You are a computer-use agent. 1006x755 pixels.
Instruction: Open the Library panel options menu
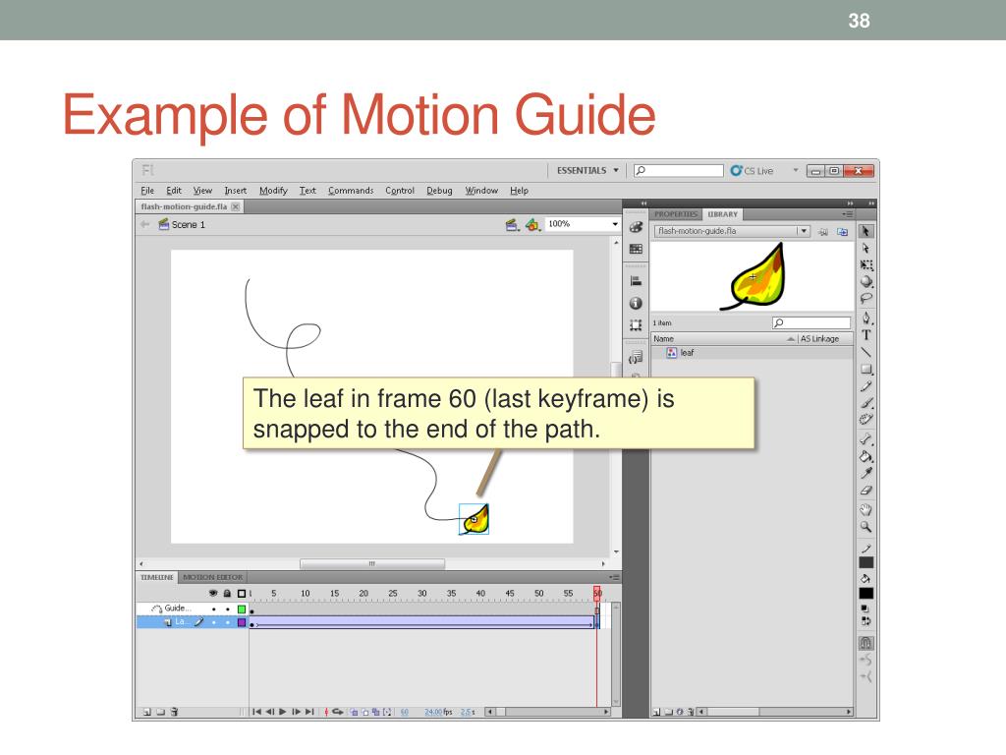pyautogui.click(x=848, y=214)
